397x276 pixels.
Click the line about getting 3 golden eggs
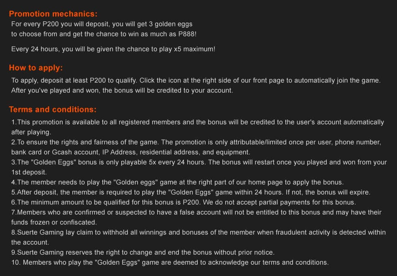102,24
